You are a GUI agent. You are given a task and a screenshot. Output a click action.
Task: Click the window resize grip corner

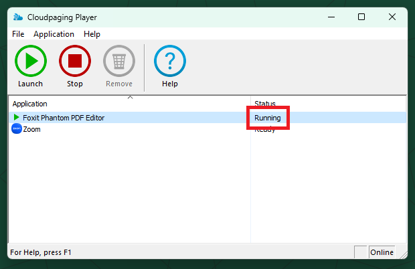point(404,255)
